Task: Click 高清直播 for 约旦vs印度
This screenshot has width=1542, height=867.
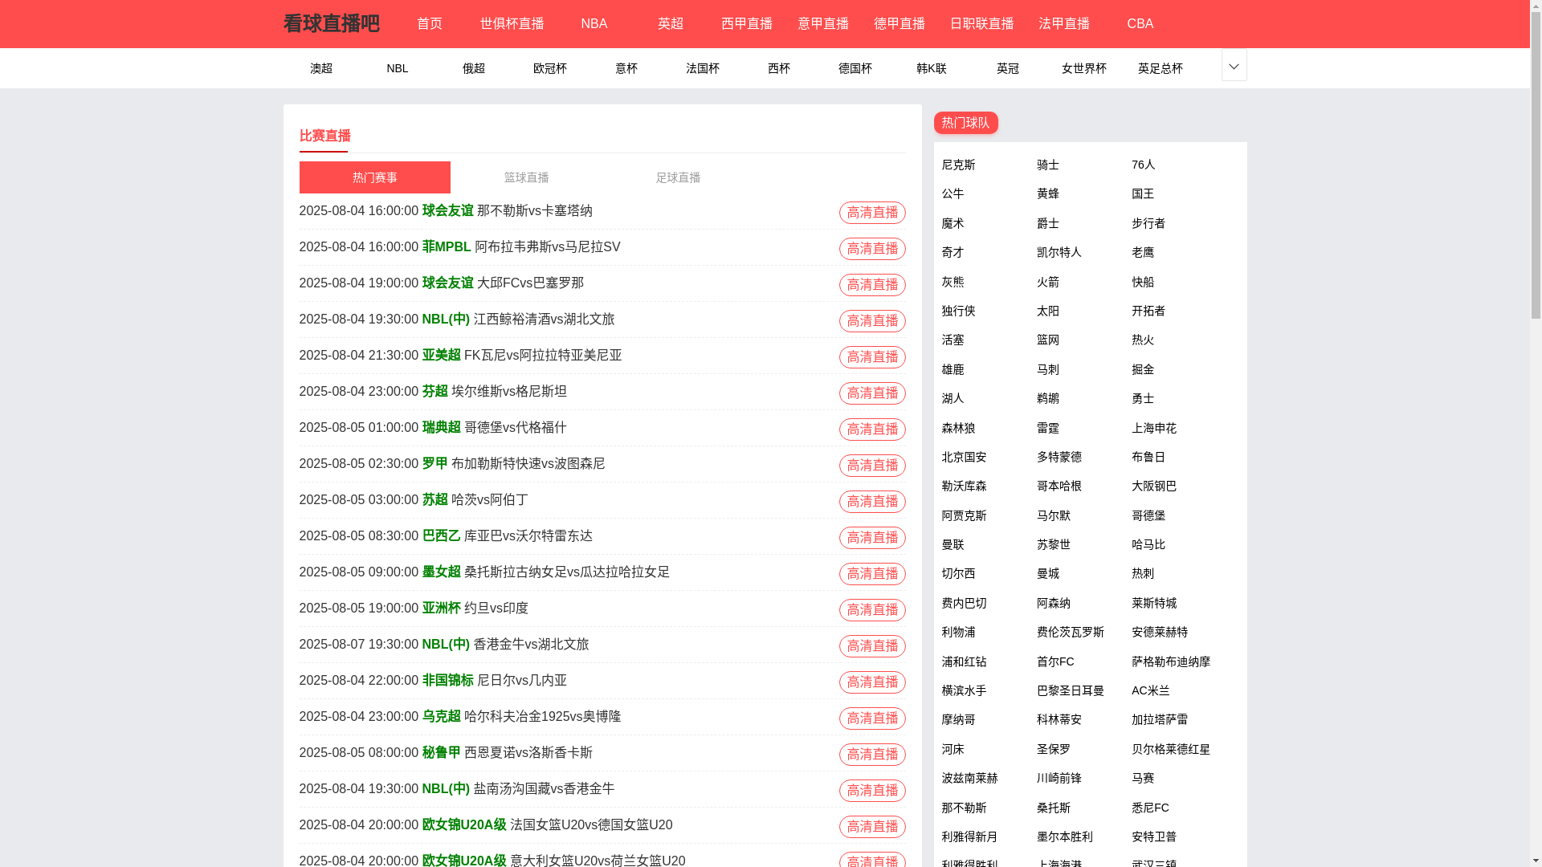Action: [x=872, y=610]
